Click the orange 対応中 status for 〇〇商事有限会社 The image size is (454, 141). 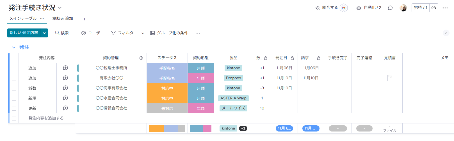click(x=167, y=88)
